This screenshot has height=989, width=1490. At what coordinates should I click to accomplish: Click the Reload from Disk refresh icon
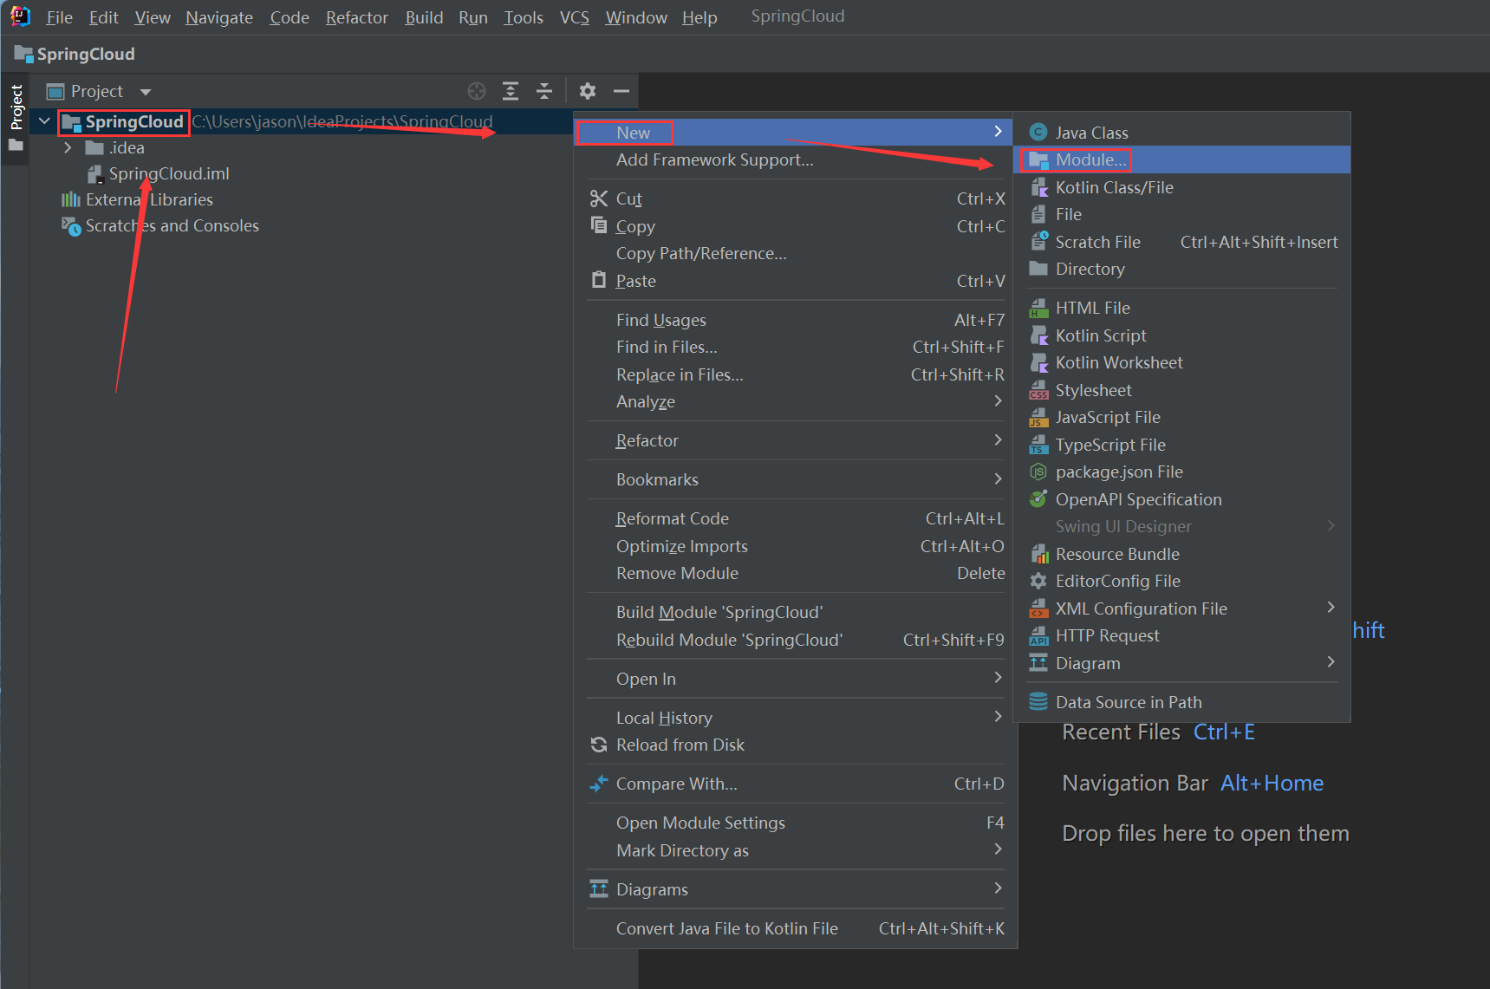click(x=599, y=745)
